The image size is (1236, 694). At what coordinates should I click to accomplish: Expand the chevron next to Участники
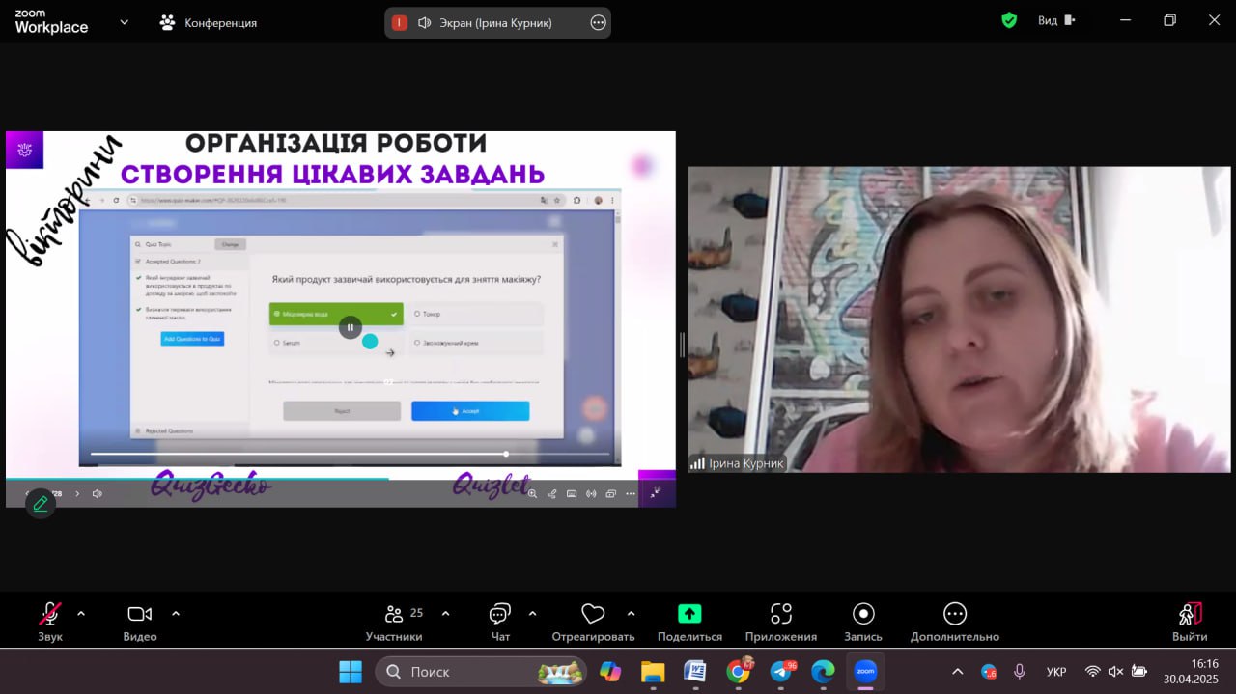[x=445, y=613]
